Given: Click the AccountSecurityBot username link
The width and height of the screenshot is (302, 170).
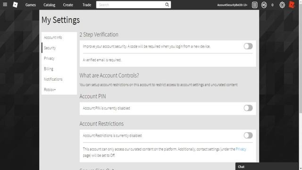Looking at the screenshot, I should tap(232, 5).
